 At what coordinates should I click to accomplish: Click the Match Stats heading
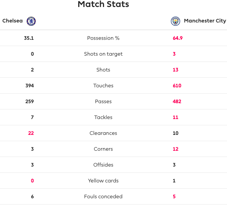(x=103, y=5)
